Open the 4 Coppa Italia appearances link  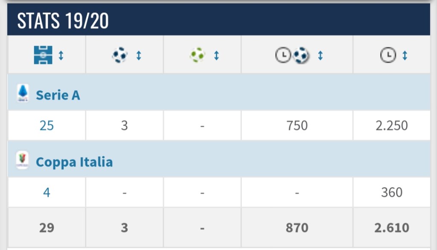click(x=47, y=193)
